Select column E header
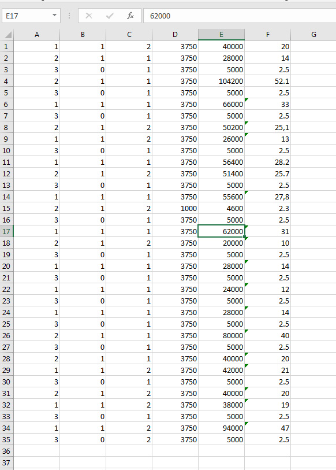The height and width of the screenshot is (470, 336). pos(221,35)
